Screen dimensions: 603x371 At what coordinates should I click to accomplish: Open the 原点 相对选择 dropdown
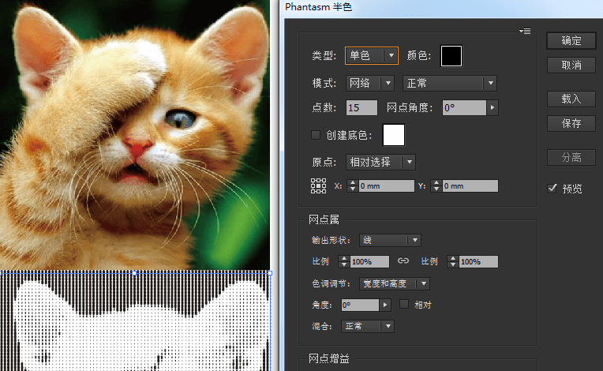point(380,162)
